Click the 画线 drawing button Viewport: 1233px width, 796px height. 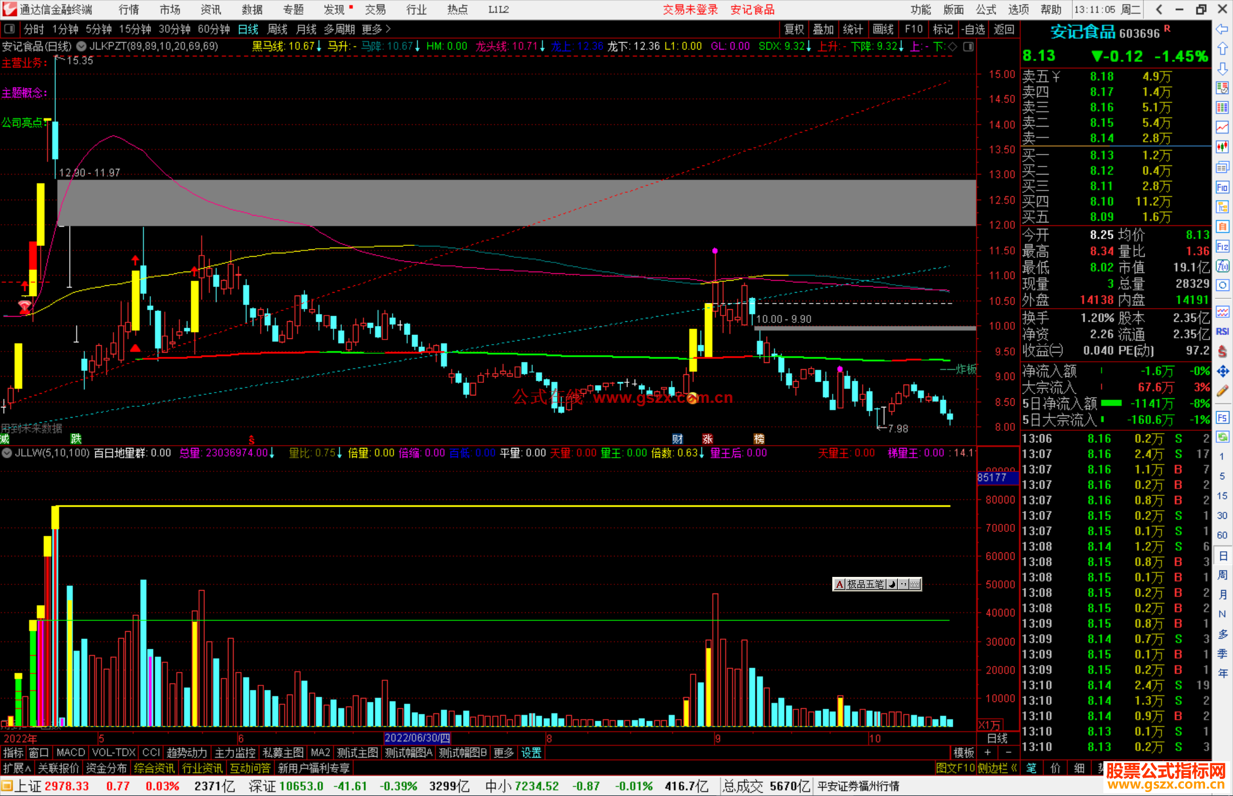point(883,29)
